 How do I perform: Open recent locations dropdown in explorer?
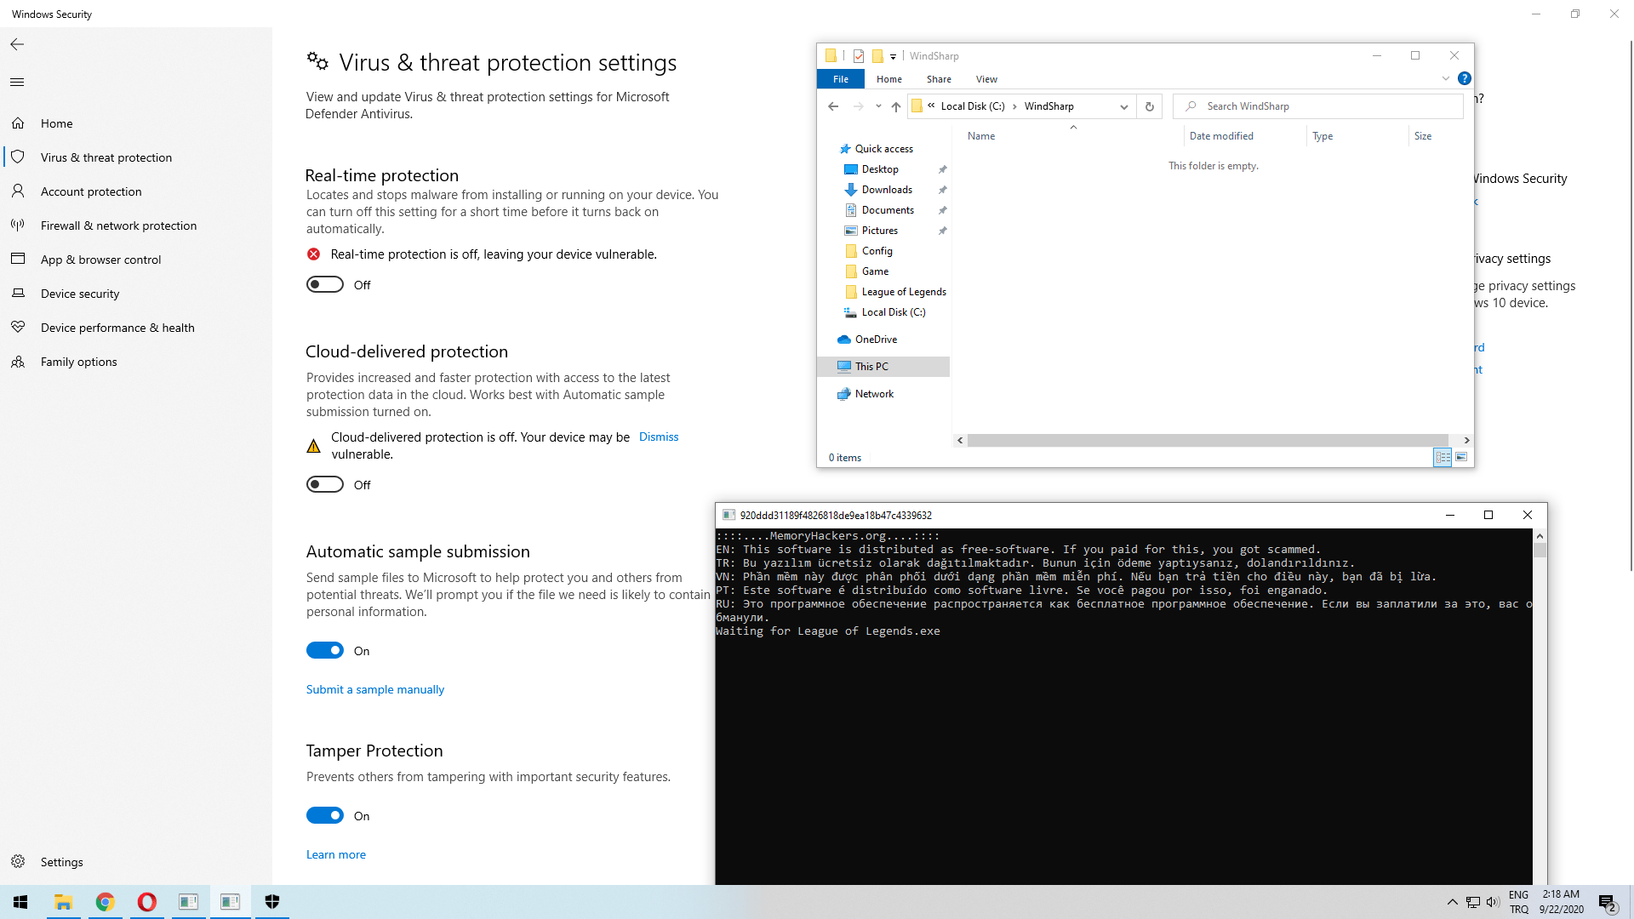click(x=878, y=106)
